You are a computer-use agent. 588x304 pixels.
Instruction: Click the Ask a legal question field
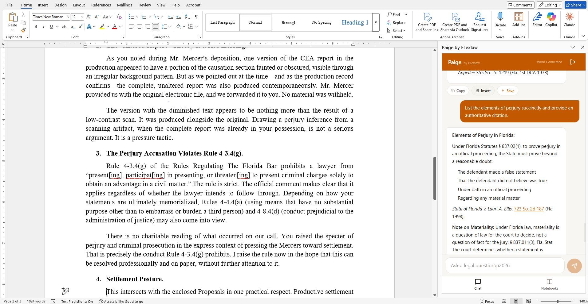[x=505, y=266]
